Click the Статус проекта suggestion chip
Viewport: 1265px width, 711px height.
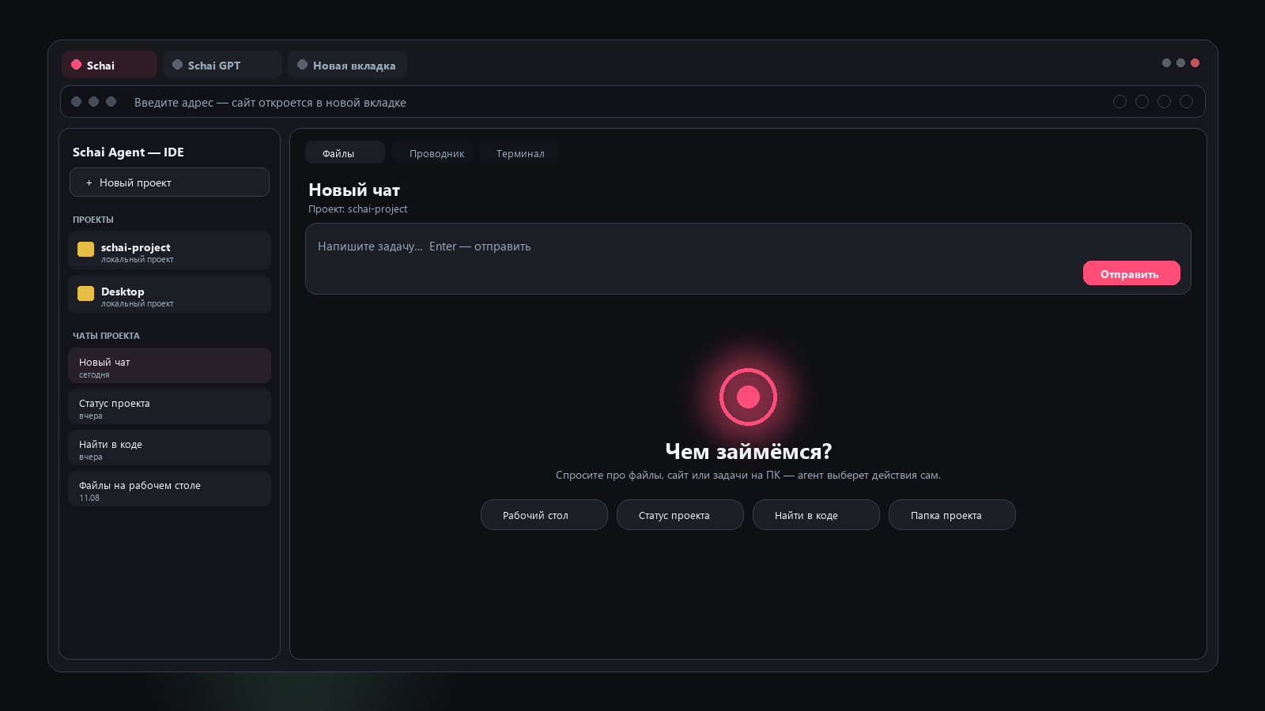coord(680,515)
